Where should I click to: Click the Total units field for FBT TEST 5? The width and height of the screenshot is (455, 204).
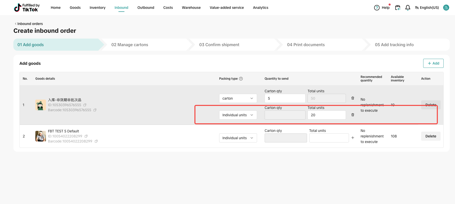pos(329,138)
